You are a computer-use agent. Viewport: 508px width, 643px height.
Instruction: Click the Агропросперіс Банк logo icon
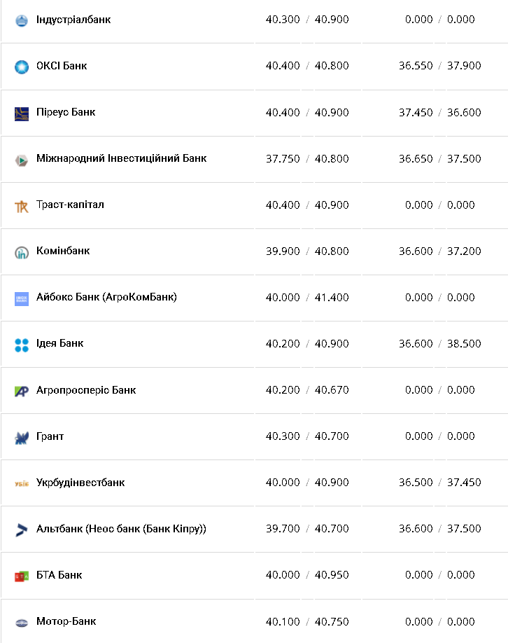pos(22,391)
